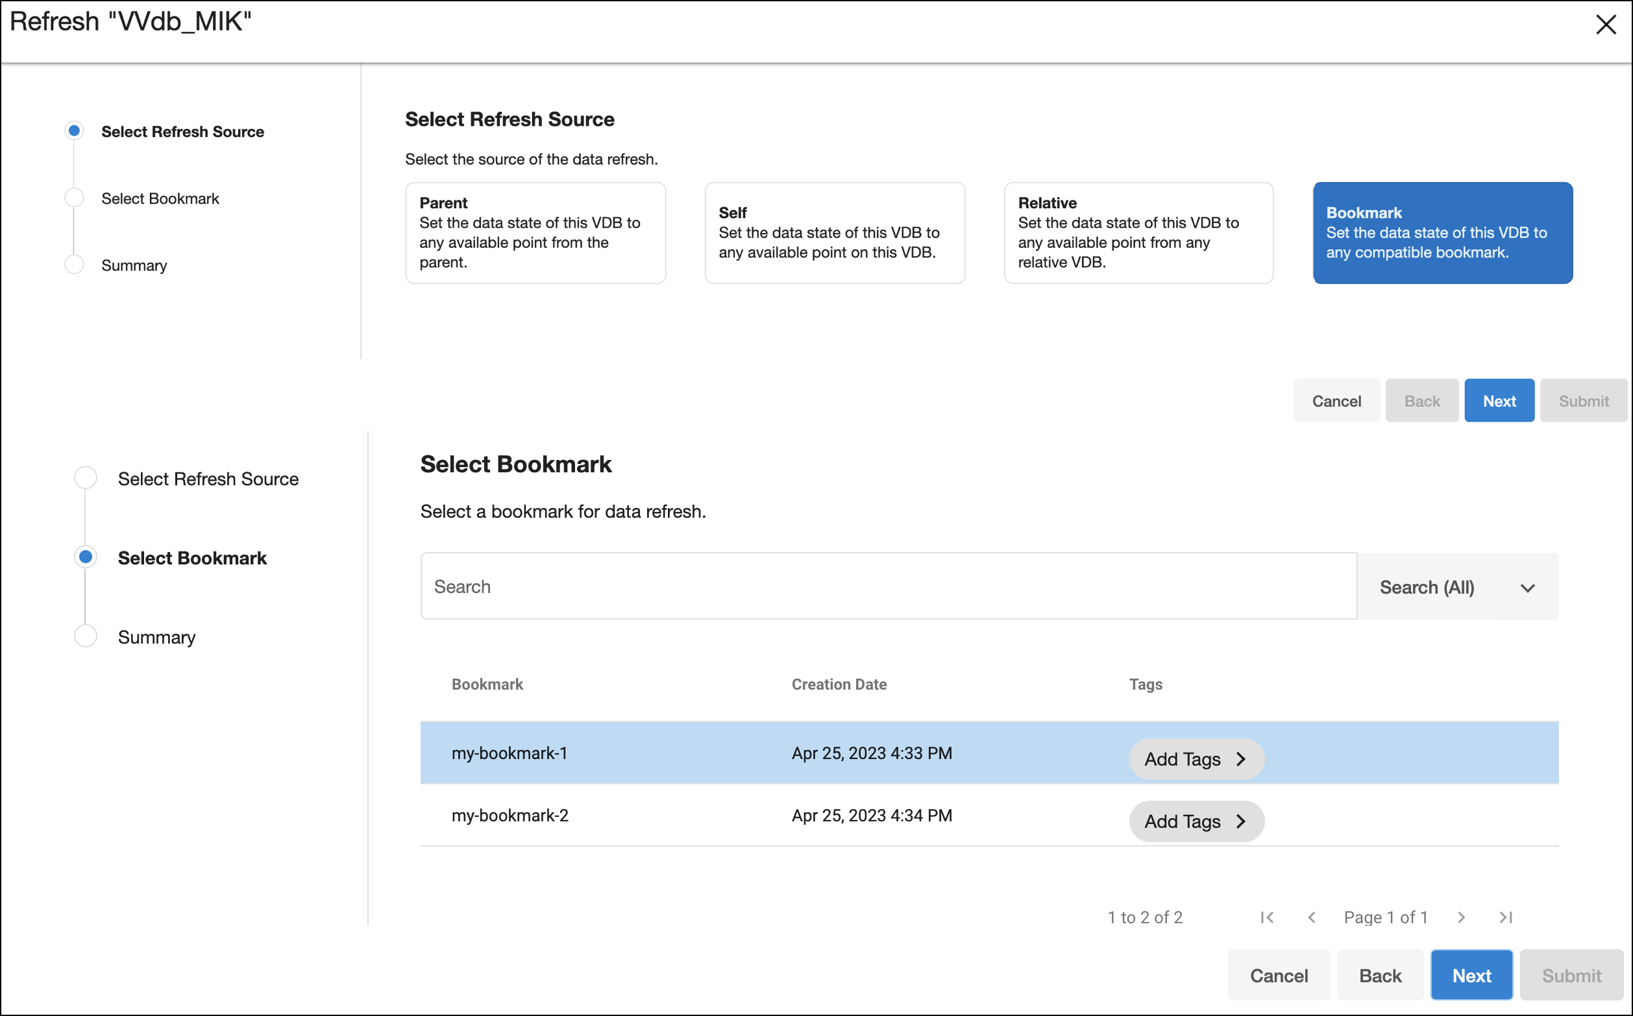Go to first page of bookmarks
The image size is (1633, 1016).
click(x=1267, y=917)
